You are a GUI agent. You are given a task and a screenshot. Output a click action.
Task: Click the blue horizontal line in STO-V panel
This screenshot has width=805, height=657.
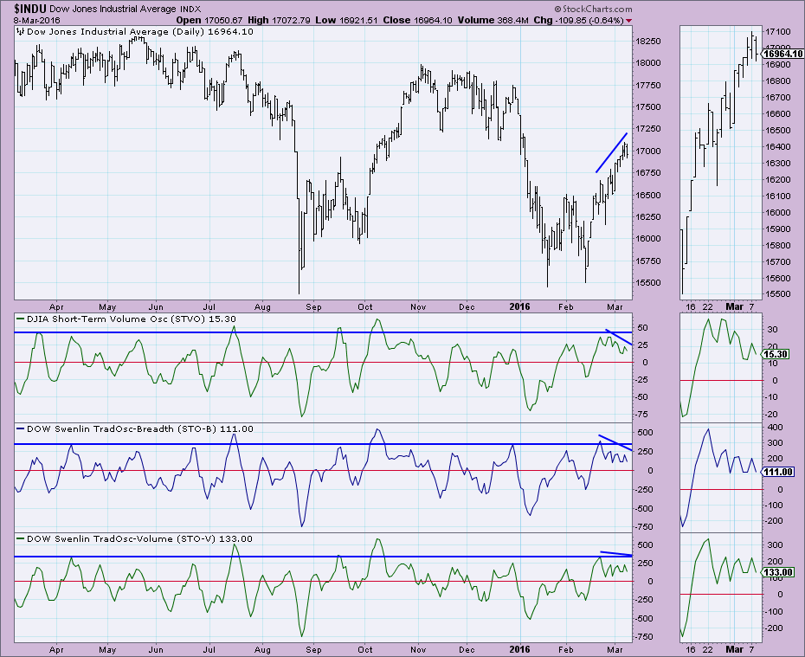tap(322, 557)
